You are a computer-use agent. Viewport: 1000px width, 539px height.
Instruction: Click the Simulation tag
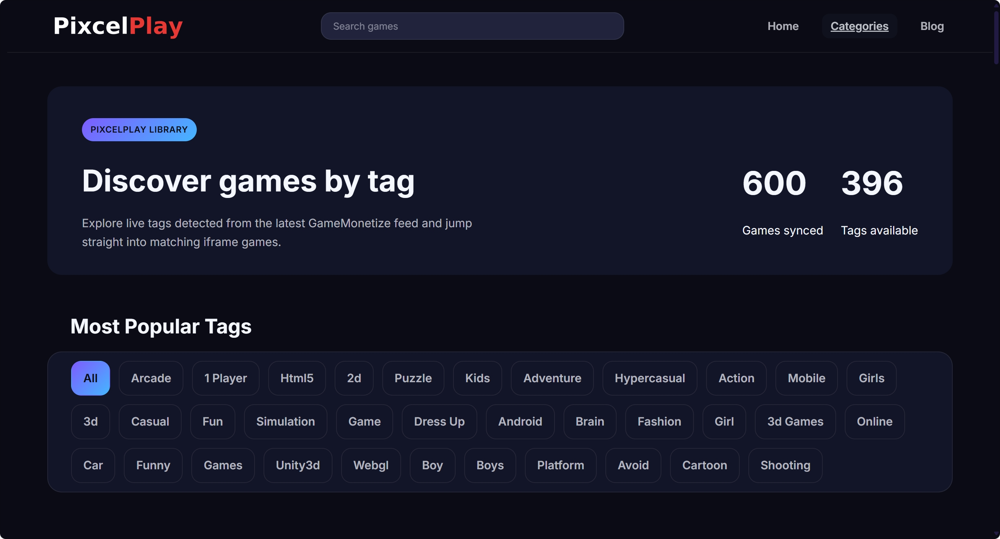pyautogui.click(x=285, y=421)
